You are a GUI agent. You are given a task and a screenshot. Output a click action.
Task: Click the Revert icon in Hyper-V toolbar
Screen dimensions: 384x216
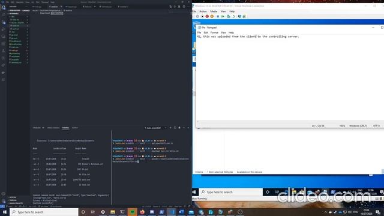point(233,16)
